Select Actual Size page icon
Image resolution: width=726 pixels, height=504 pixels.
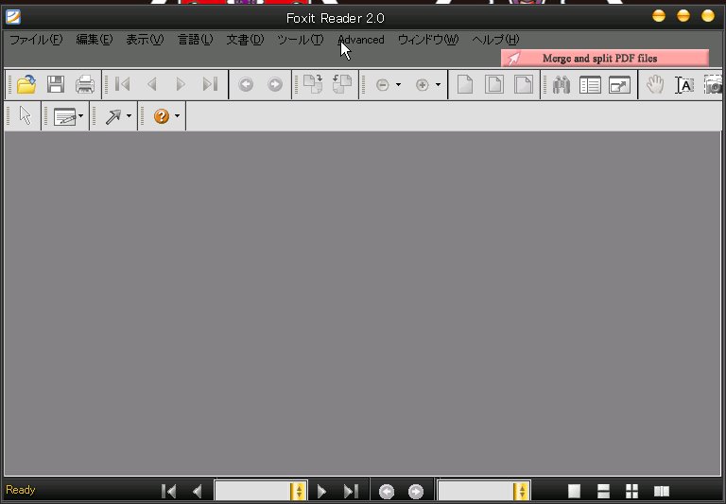(x=465, y=85)
